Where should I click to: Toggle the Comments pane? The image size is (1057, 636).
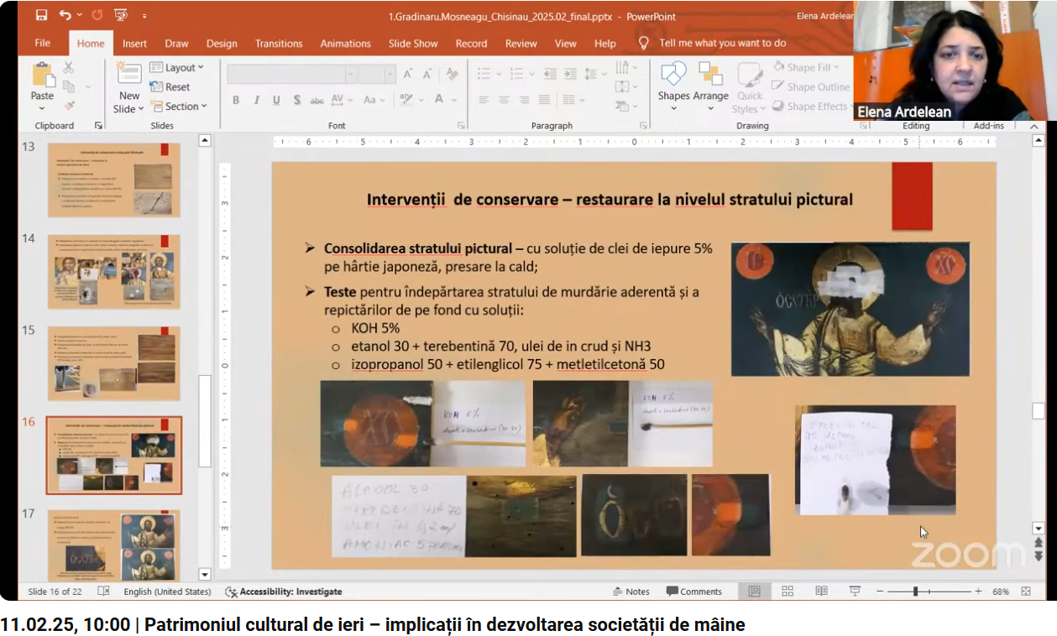694,591
